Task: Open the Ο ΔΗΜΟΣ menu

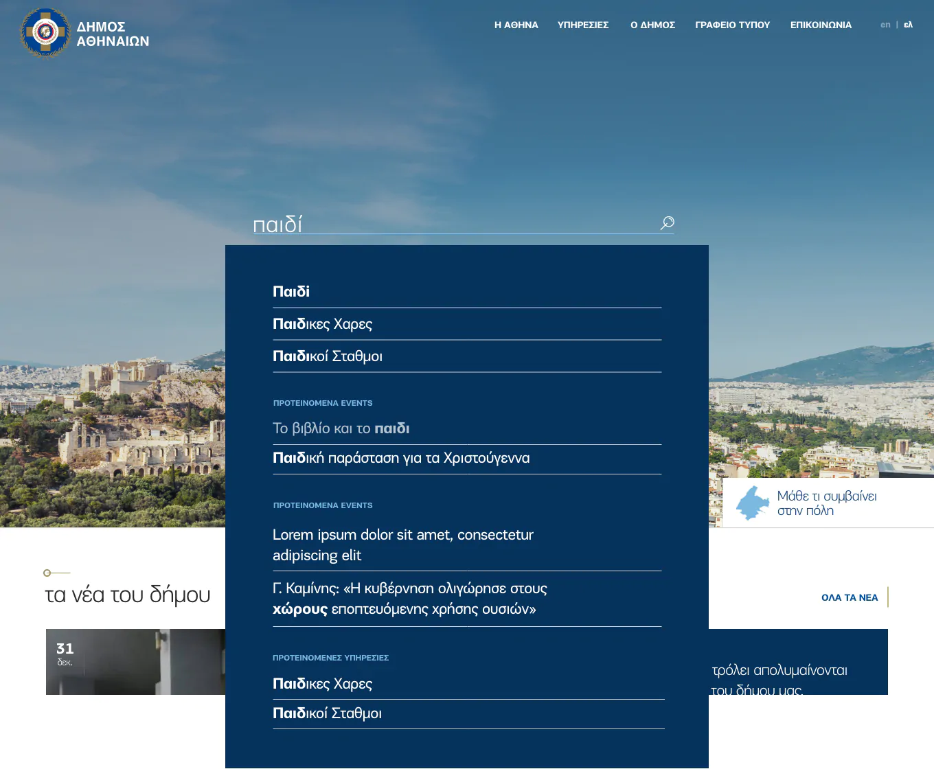Action: 653,25
